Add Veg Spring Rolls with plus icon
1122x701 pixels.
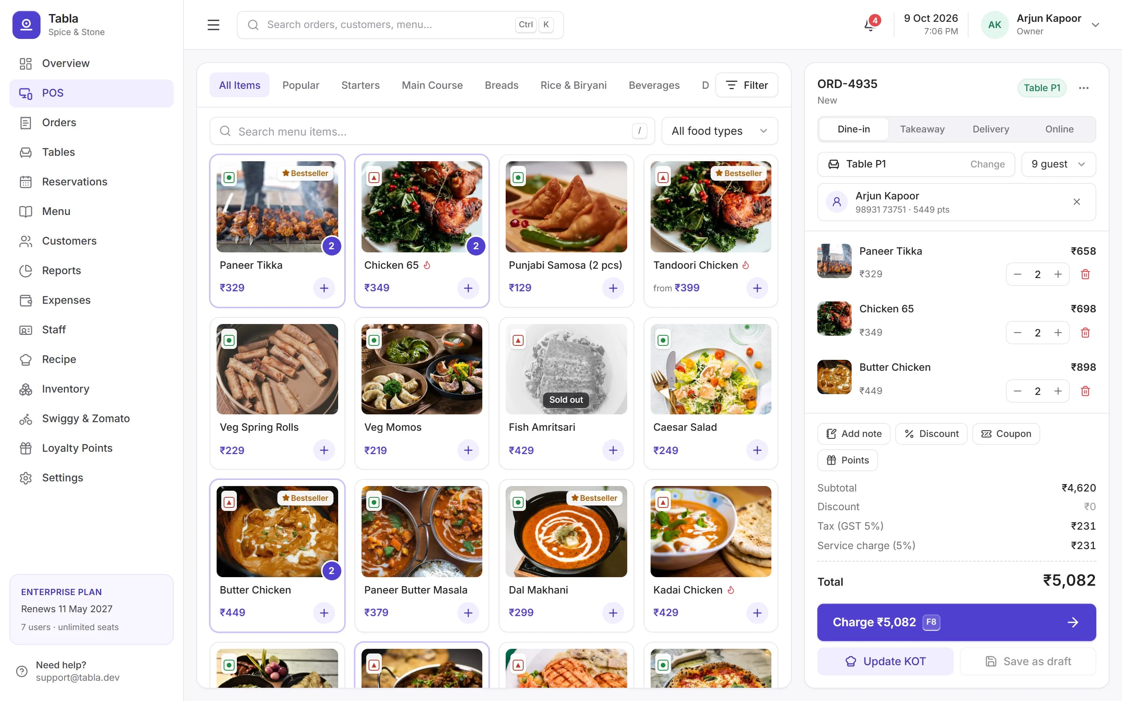pyautogui.click(x=324, y=450)
